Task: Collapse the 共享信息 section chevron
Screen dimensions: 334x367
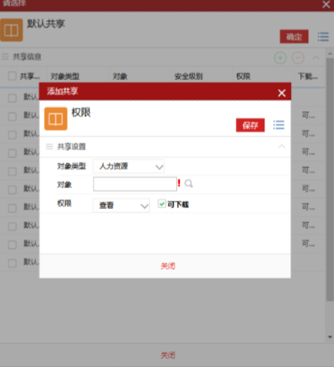Action: (x=316, y=58)
